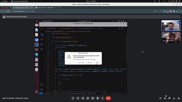Screen dimensions: 182x102
Task: Select Mint Marshmallow video thumbnail
Action: tap(171, 37)
